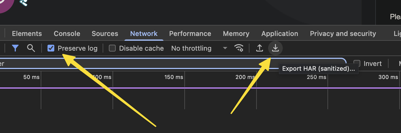Open the Console tab
This screenshot has height=133, width=401.
(x=67, y=34)
